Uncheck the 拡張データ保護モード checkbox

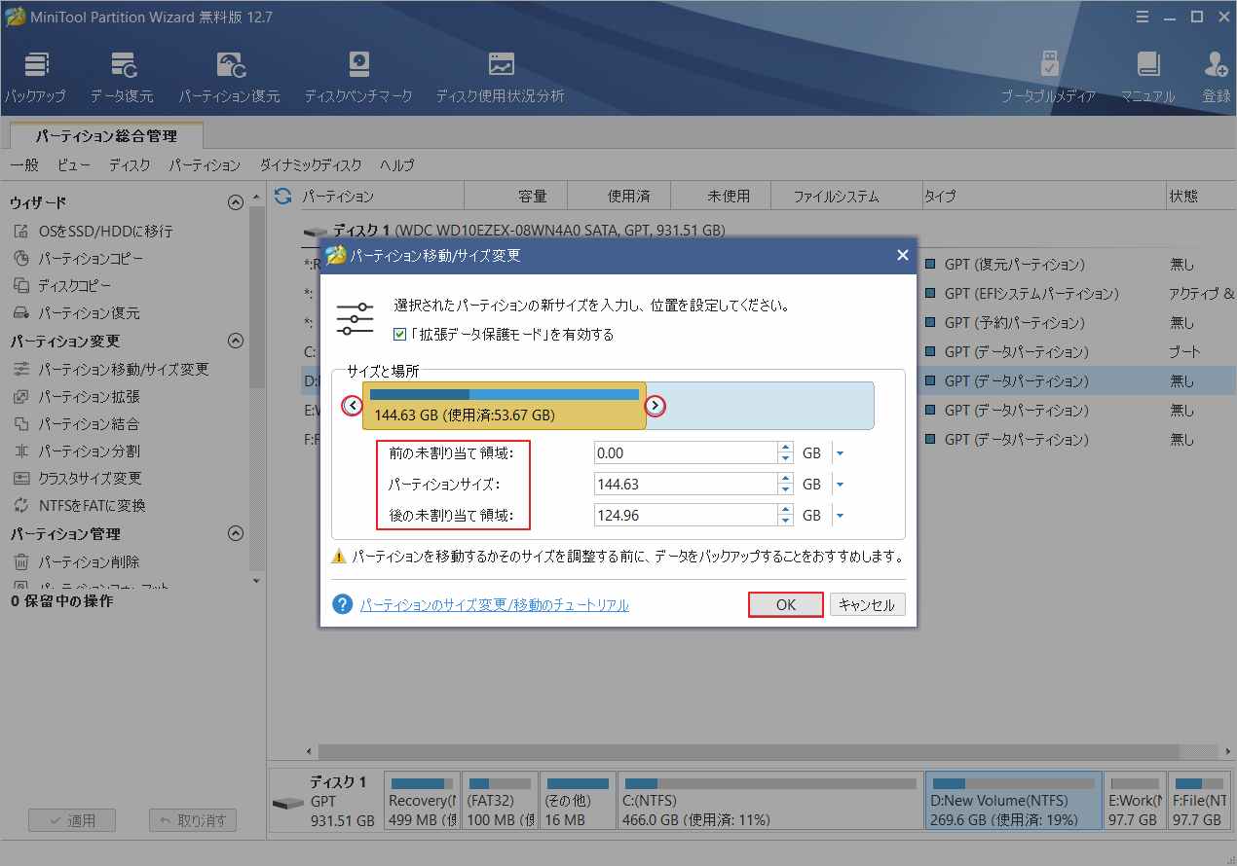tap(401, 334)
